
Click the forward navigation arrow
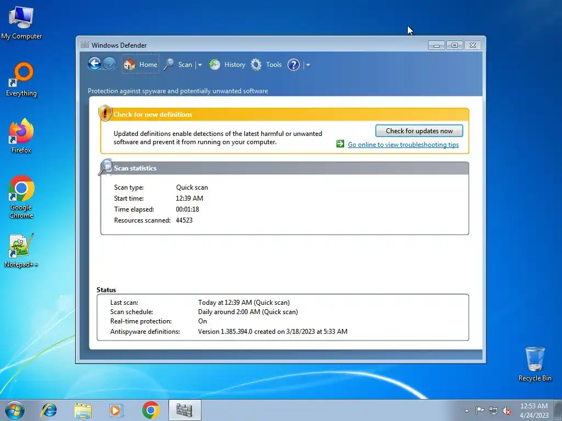[109, 64]
